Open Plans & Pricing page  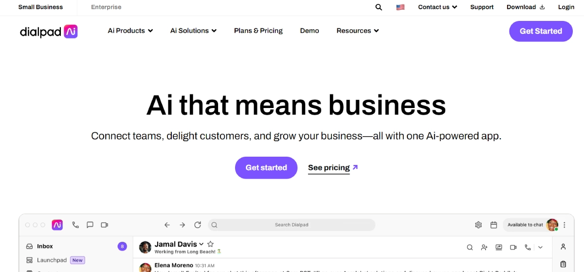(258, 31)
